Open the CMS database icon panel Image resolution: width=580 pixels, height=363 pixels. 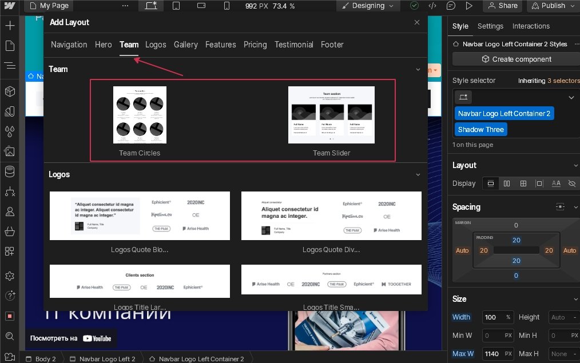click(9, 171)
